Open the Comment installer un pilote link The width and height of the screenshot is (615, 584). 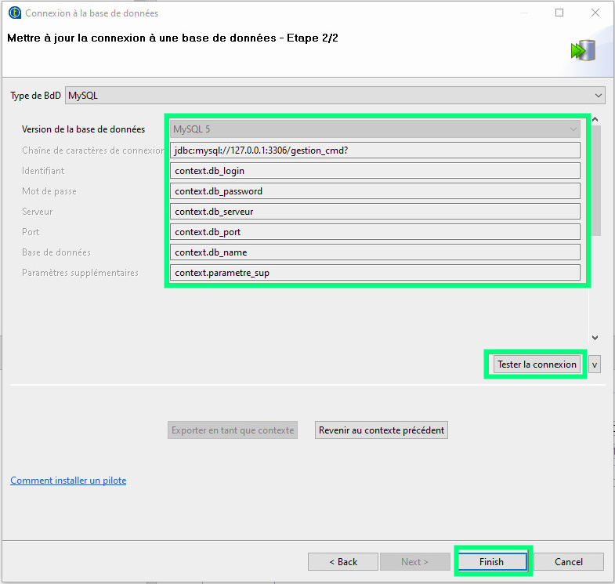pos(68,481)
